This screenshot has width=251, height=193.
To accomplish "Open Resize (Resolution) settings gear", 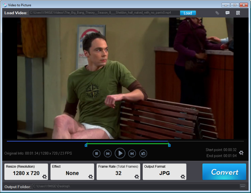I will 44,177.
